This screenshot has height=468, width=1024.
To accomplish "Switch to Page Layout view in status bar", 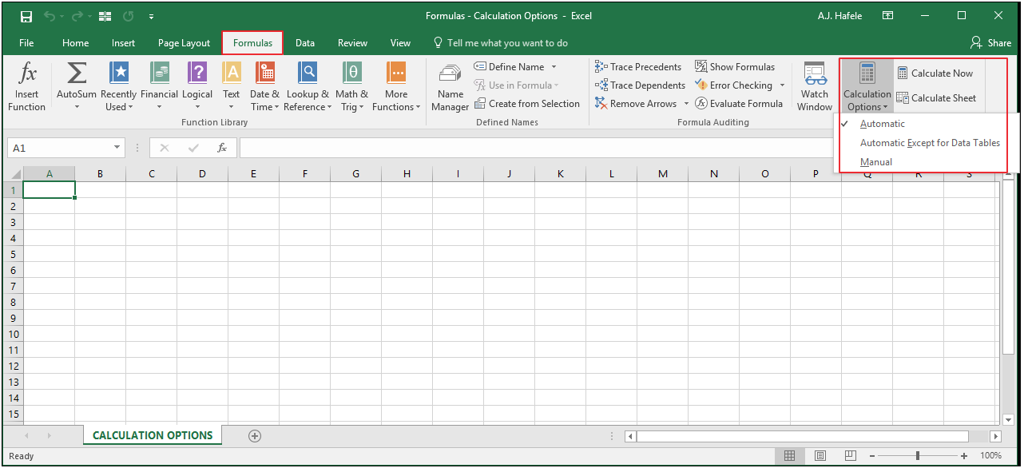I will (820, 456).
